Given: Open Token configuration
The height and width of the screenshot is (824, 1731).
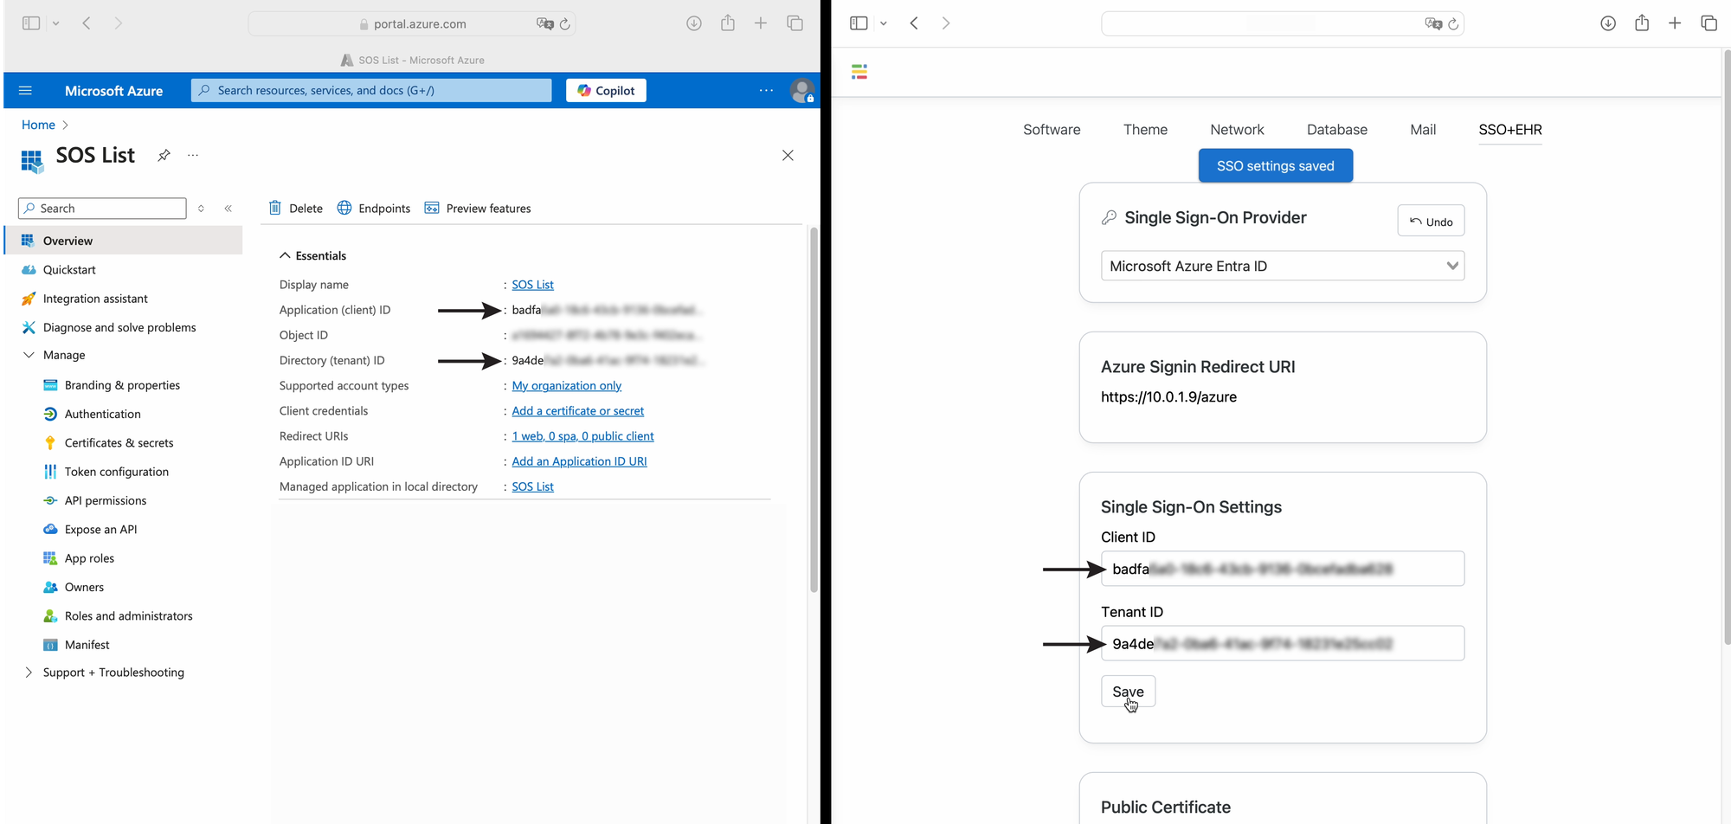Looking at the screenshot, I should [x=116, y=472].
